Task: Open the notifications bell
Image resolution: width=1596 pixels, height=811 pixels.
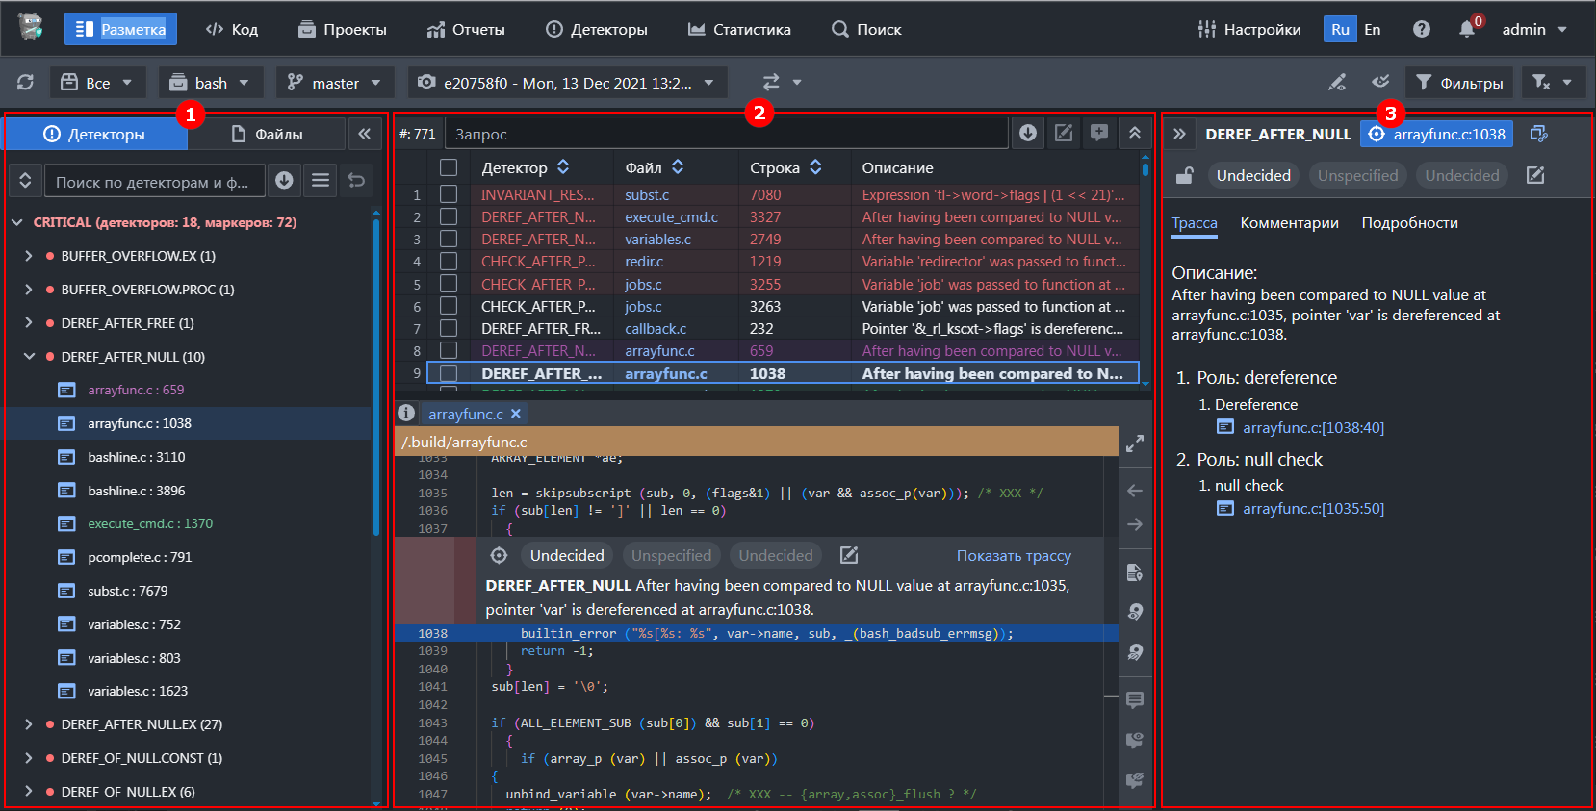Action: (1466, 29)
